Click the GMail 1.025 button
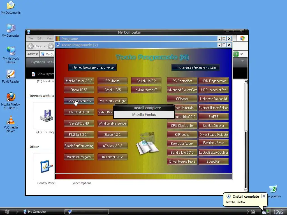287x215 pixels. (x=113, y=90)
